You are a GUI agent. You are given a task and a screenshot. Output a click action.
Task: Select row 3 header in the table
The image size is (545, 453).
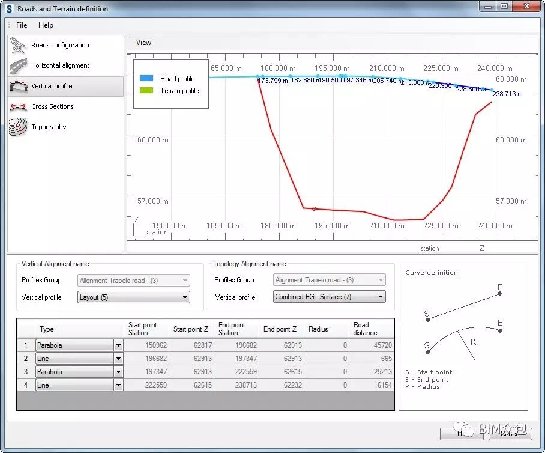point(26,372)
